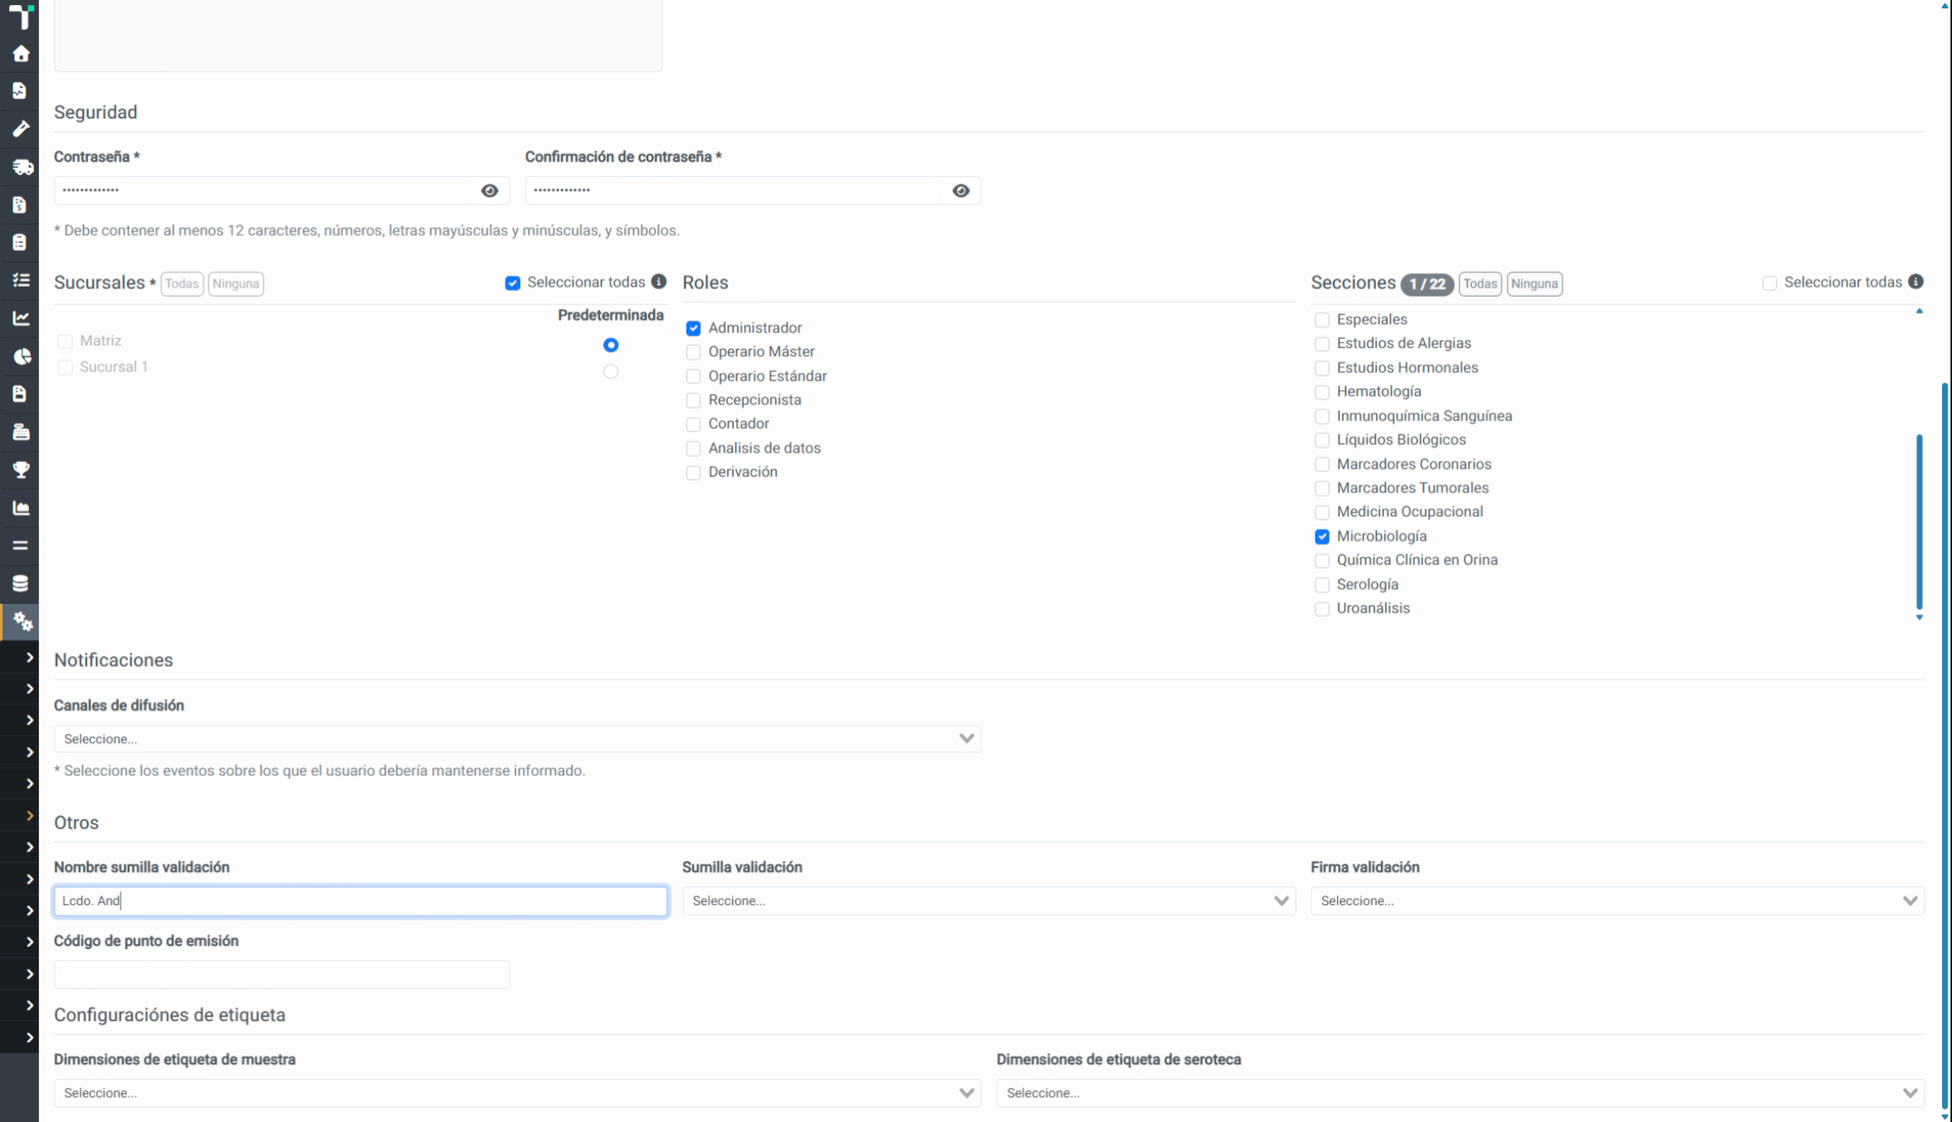Uncheck Seleccionar todas for Sucursales
1952x1122 pixels.
coord(513,283)
